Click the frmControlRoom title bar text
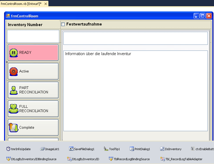This screenshot has height=164, width=214. pyautogui.click(x=25, y=16)
